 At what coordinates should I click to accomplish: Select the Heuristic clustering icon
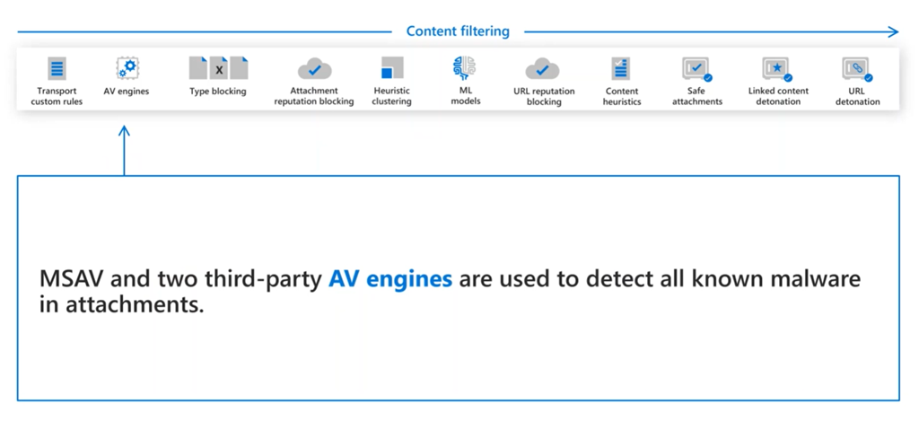[392, 68]
